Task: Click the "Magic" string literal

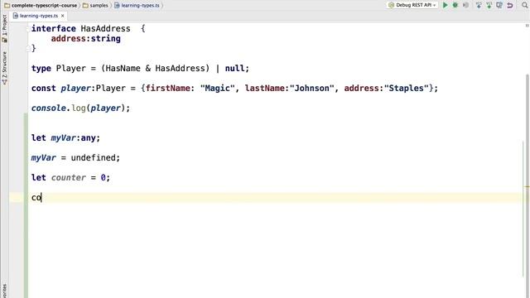Action: [x=217, y=89]
